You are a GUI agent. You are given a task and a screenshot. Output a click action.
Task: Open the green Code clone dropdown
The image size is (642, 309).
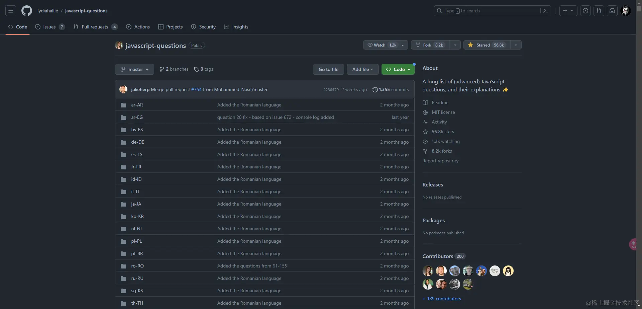pyautogui.click(x=398, y=69)
